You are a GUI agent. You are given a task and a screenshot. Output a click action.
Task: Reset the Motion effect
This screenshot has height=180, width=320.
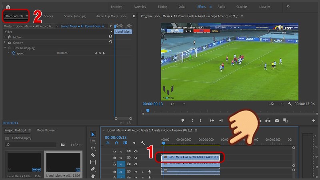click(x=110, y=36)
